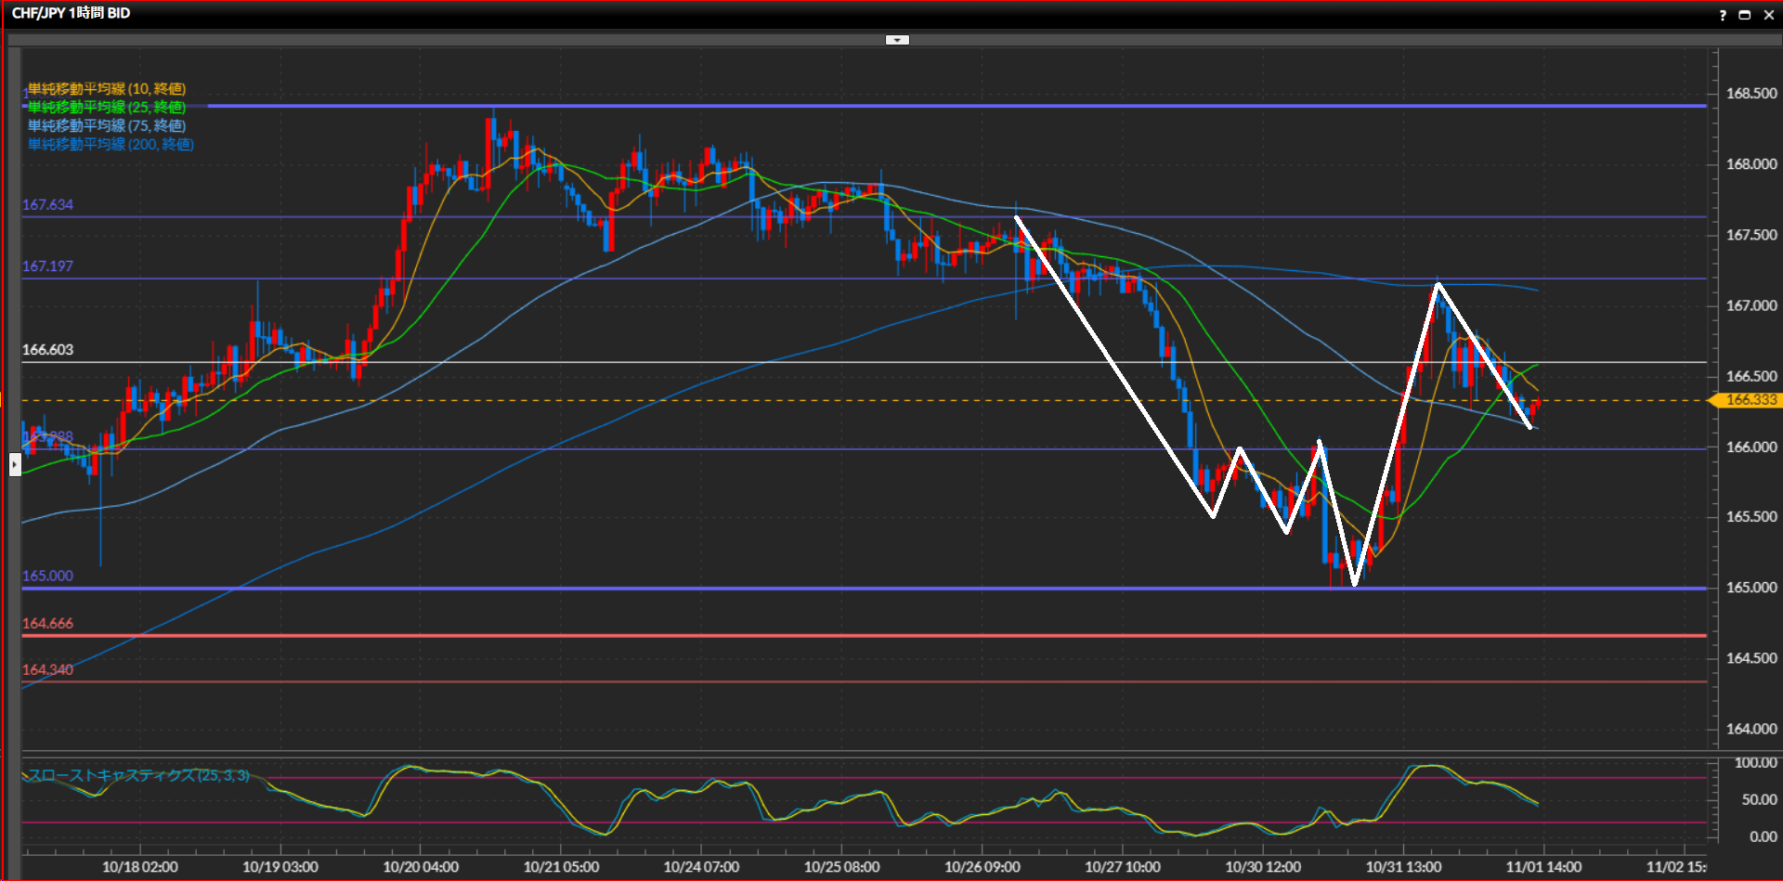Select the 単純移動平均線 (25, 終値) indicator label

107,108
